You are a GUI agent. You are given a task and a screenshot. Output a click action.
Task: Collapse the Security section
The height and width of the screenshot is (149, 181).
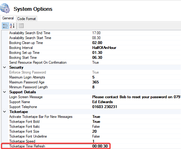pyautogui.click(x=5, y=67)
